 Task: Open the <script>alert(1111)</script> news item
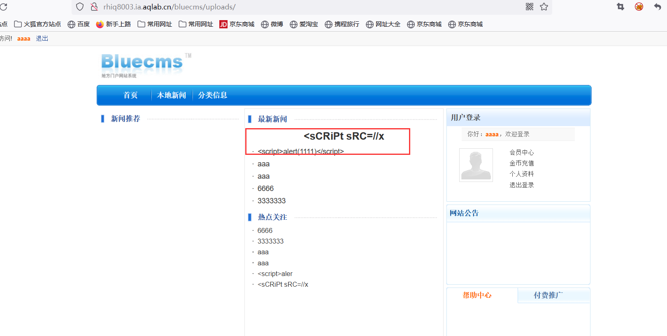click(301, 151)
